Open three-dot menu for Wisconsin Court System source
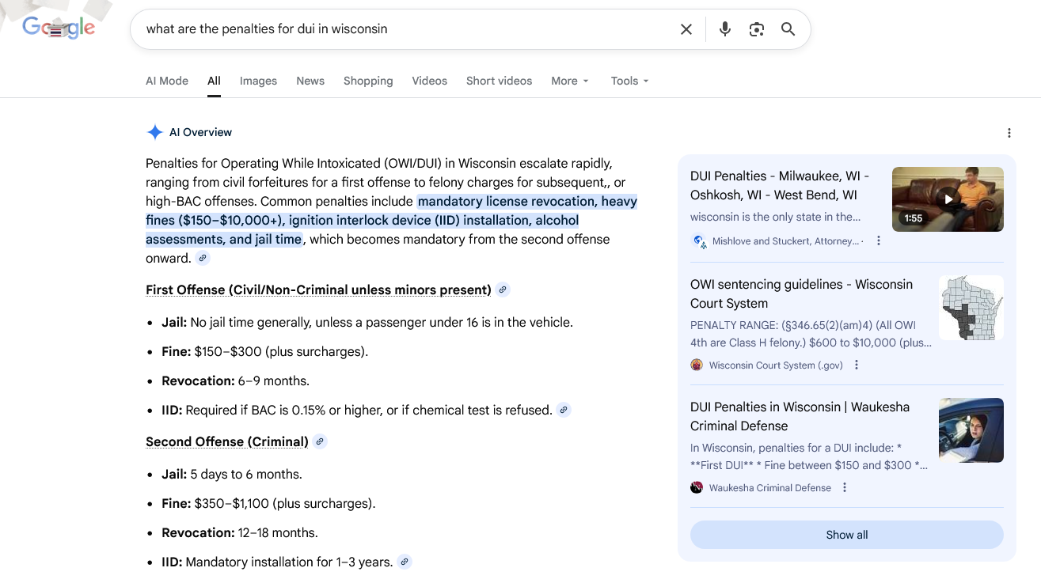1041x583 pixels. tap(857, 365)
